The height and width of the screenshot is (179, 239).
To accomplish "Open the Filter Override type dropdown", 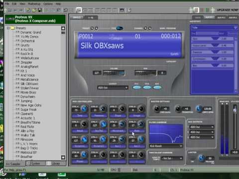I will click(166, 146).
